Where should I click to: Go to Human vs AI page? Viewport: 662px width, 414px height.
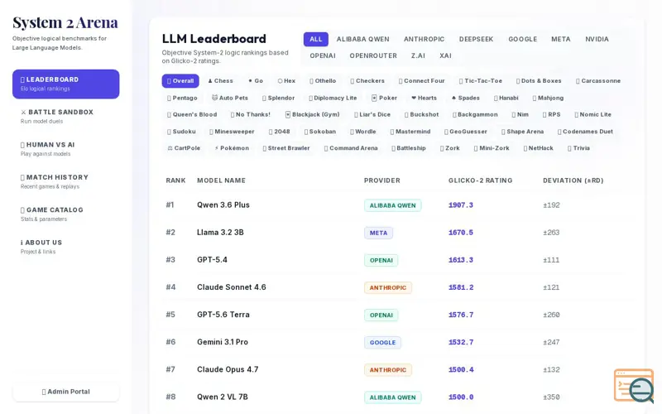[66, 149]
